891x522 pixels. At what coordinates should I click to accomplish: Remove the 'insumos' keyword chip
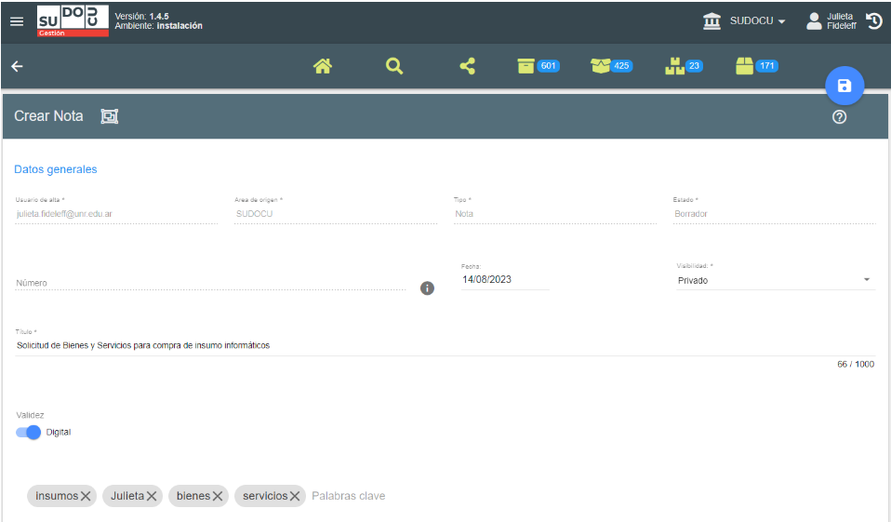(x=86, y=497)
